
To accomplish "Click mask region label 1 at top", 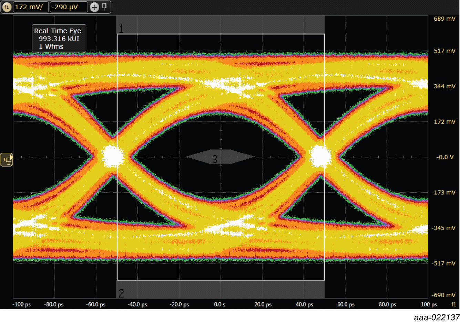I will point(121,28).
